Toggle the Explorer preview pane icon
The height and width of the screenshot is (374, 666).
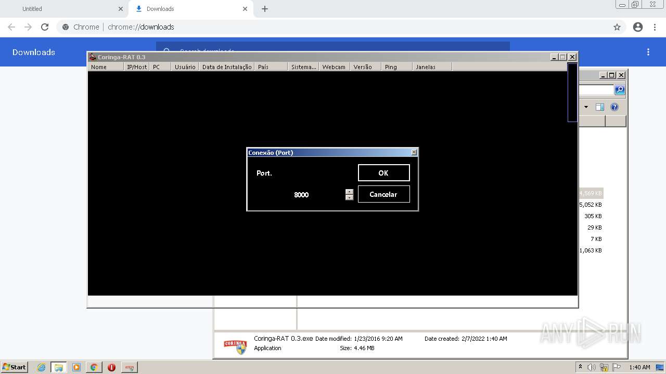pyautogui.click(x=600, y=107)
